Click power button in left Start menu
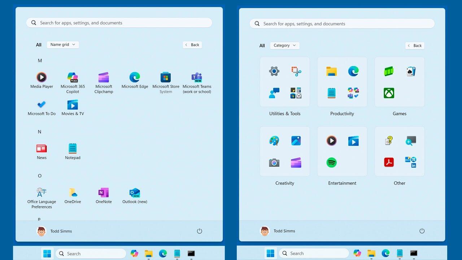462x260 pixels. tap(199, 231)
